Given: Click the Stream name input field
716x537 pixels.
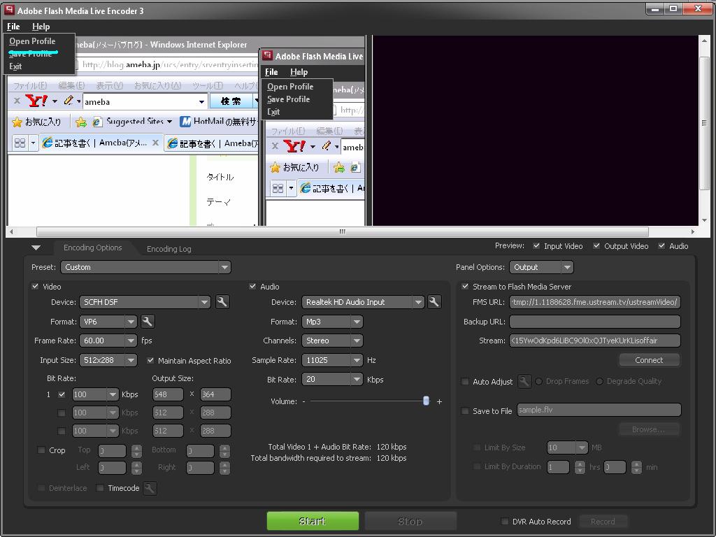Looking at the screenshot, I should coord(595,341).
